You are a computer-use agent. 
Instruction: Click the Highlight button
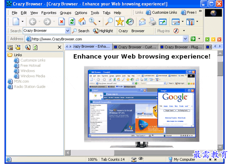tap(103, 31)
